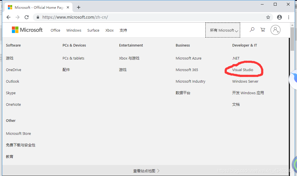Click 游戏 under Software
The image size is (297, 176).
tap(10, 58)
